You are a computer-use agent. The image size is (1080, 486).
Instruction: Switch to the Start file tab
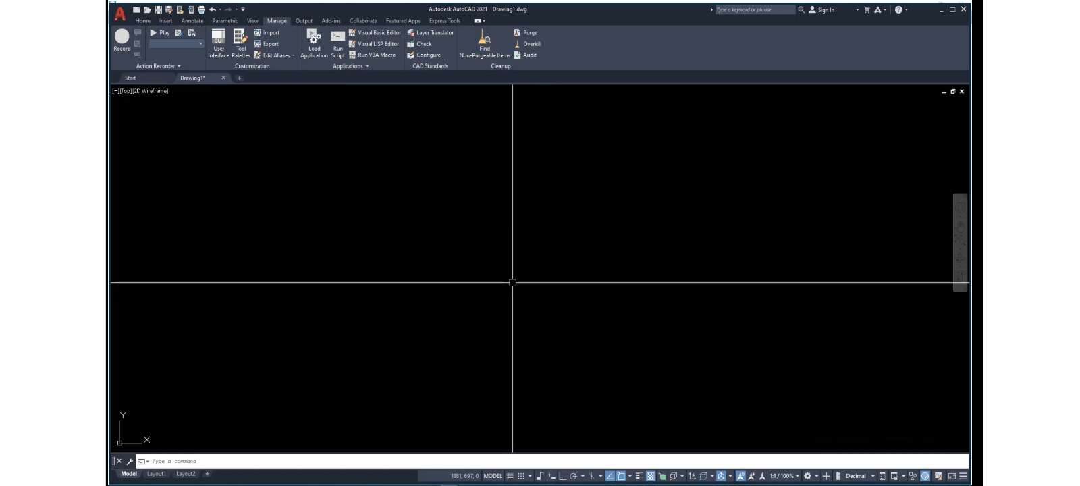pos(130,78)
